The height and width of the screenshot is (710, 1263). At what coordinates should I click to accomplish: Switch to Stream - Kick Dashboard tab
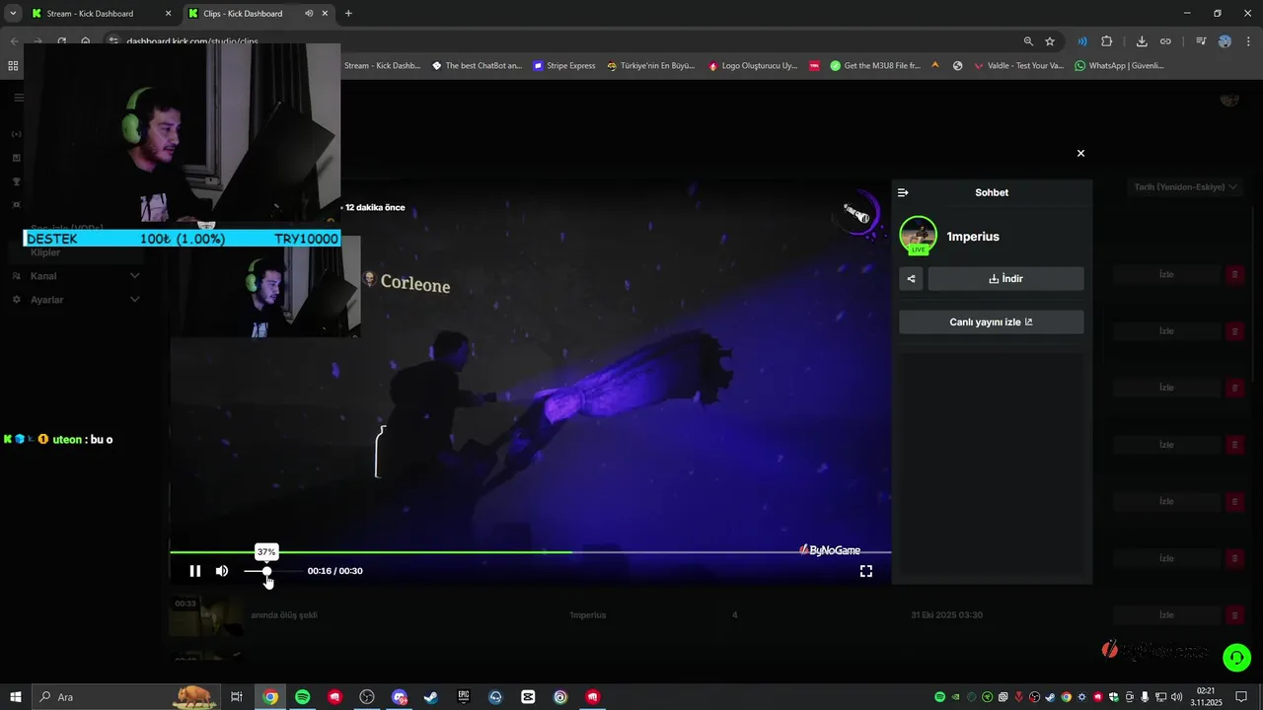(90, 14)
